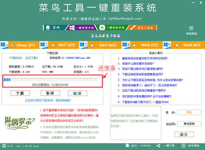The width and height of the screenshot is (205, 150).
Task: Click the house icon in navigation bar
Action: pyautogui.click(x=48, y=27)
